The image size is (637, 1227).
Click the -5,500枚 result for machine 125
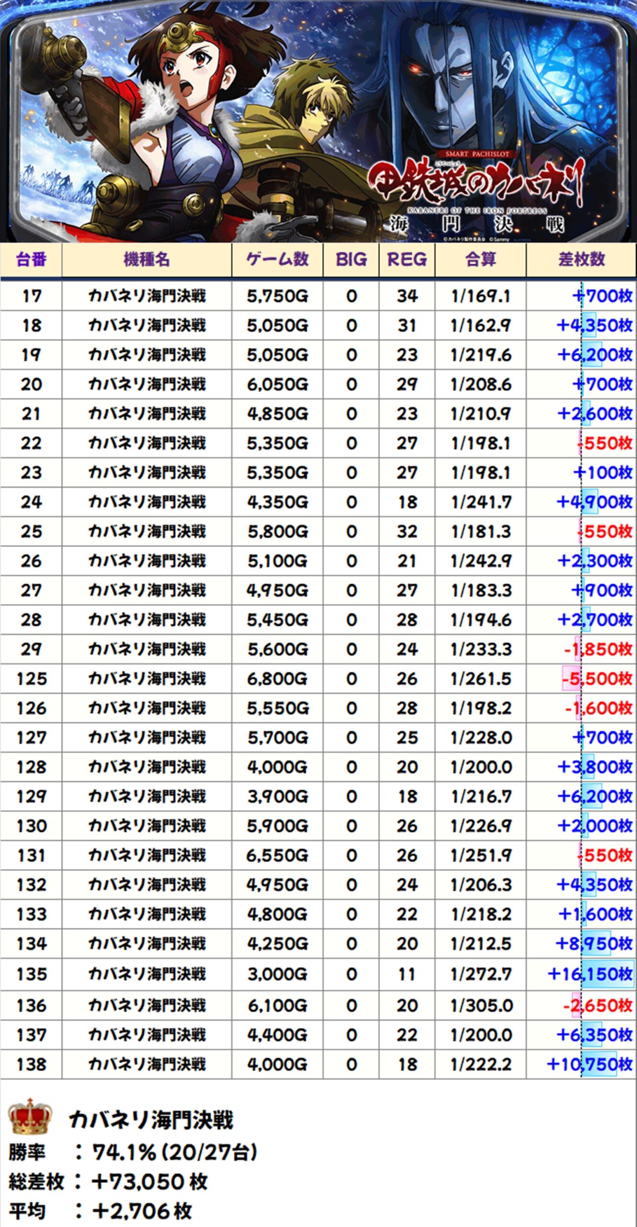tap(597, 679)
